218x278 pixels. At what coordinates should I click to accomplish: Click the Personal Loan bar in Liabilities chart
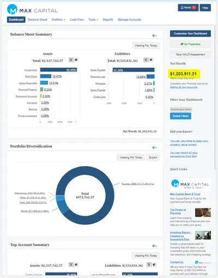tap(150, 76)
